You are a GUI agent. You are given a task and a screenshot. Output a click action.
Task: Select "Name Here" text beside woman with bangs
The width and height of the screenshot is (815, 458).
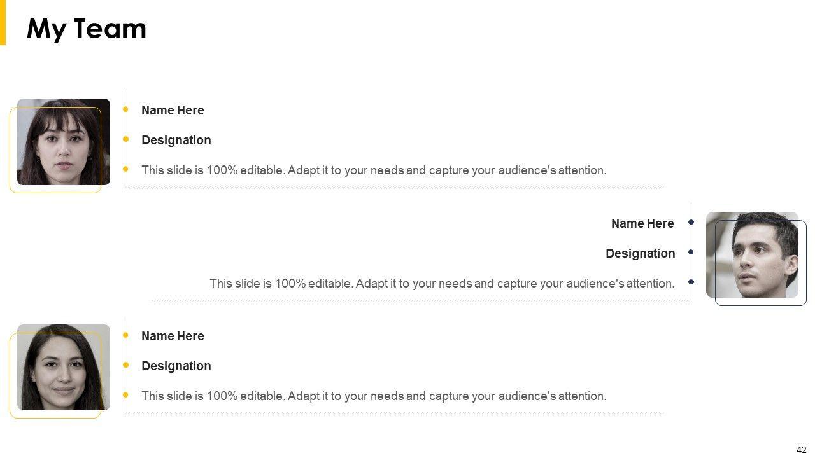[x=173, y=110]
